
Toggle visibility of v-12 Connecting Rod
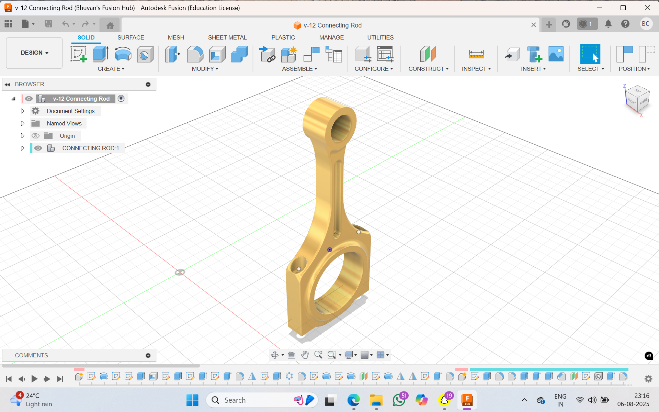[x=29, y=99]
